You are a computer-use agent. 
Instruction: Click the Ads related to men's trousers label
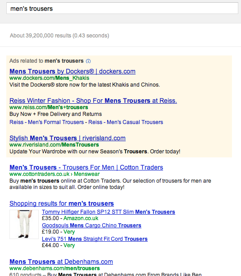(46, 61)
